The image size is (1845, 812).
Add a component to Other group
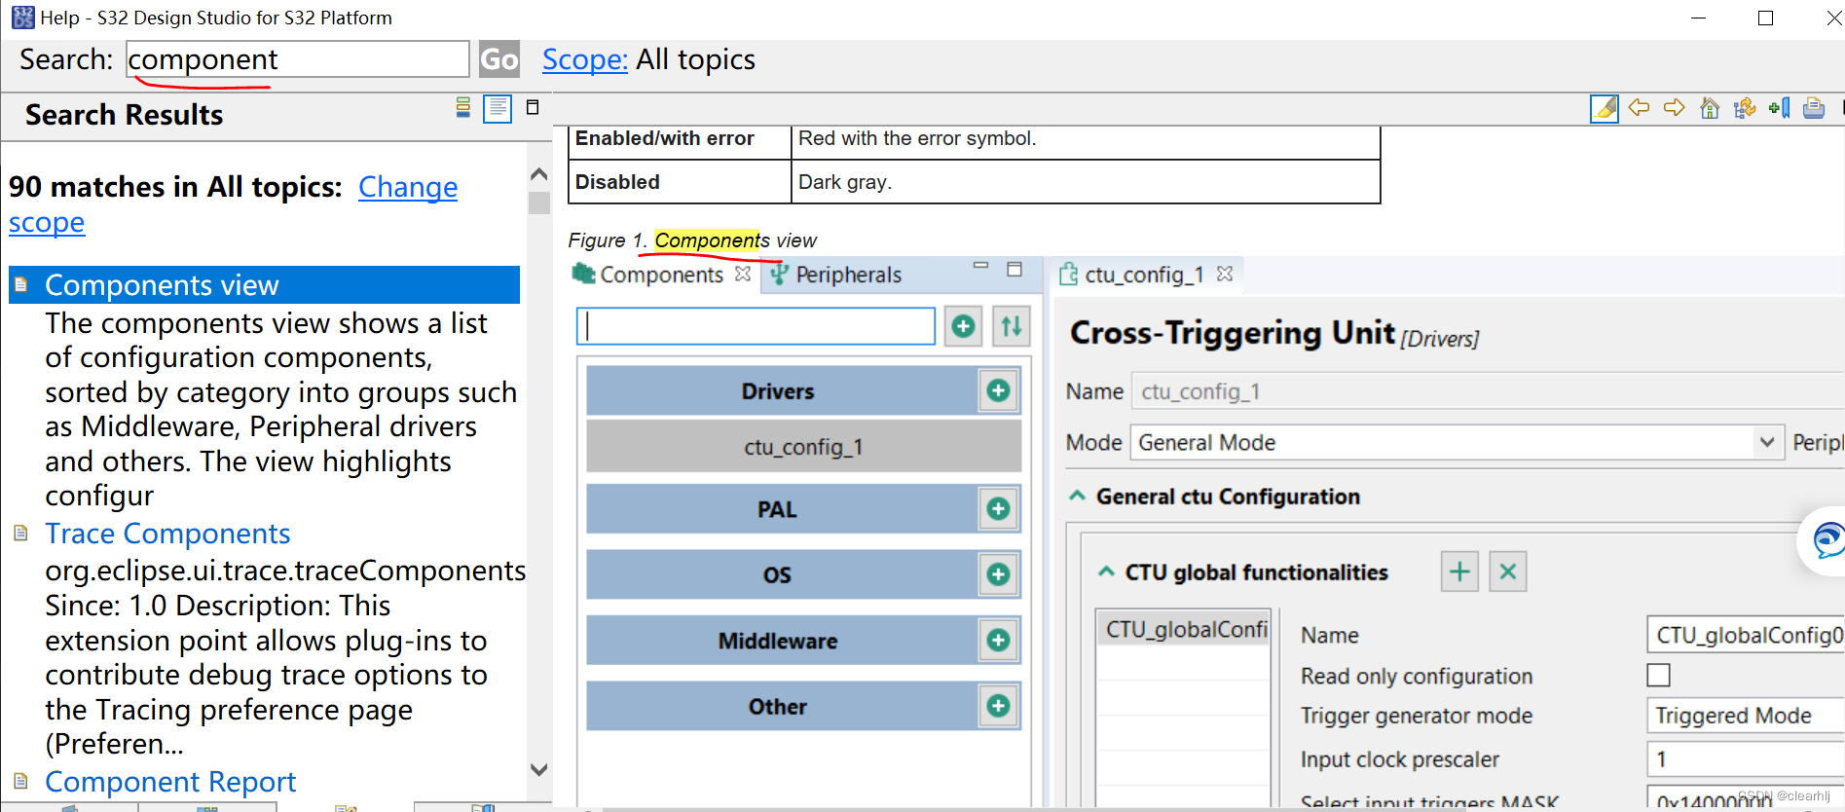[x=998, y=706]
